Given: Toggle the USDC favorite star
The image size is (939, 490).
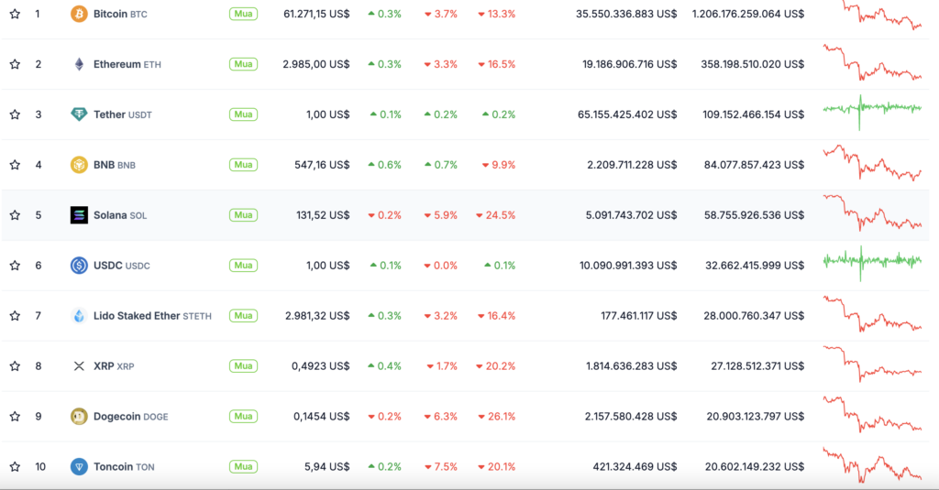Looking at the screenshot, I should 15,265.
